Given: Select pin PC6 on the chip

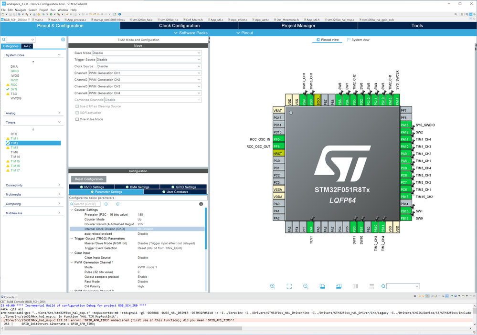Looking at the screenshot, I should [x=406, y=189].
